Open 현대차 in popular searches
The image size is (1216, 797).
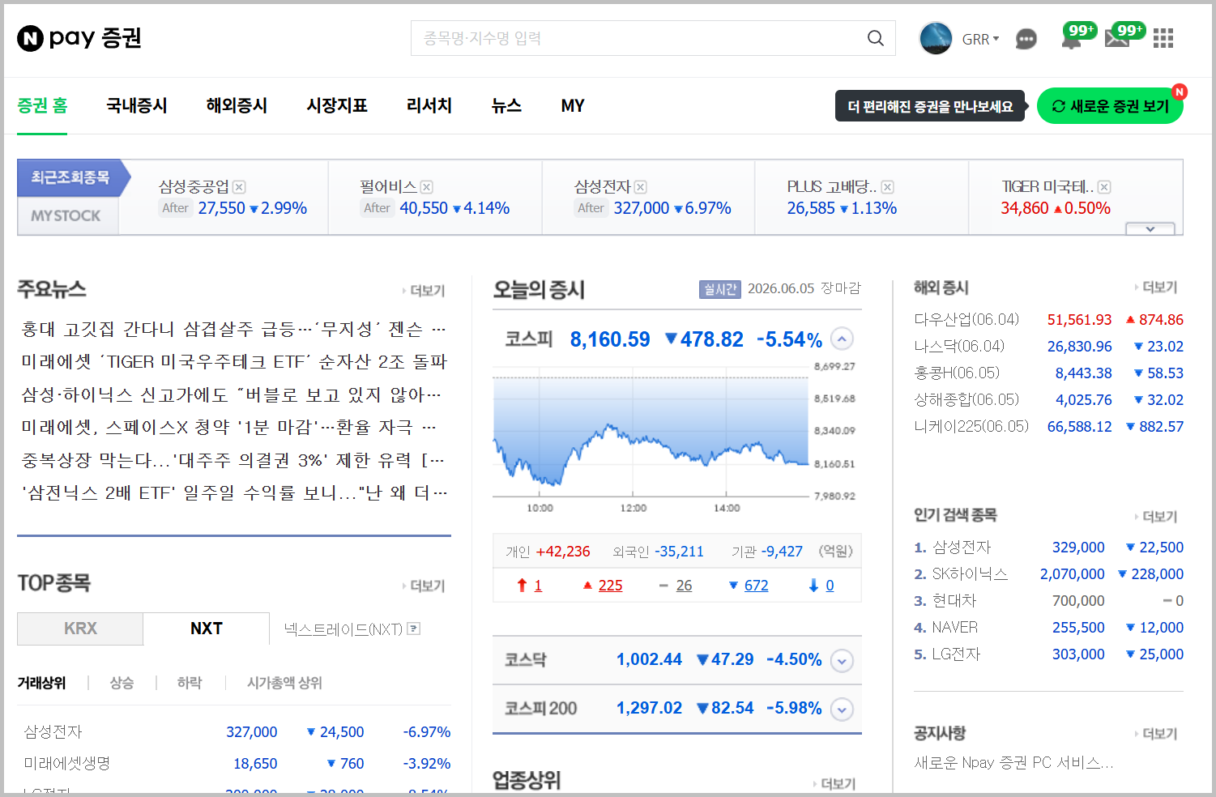(954, 601)
